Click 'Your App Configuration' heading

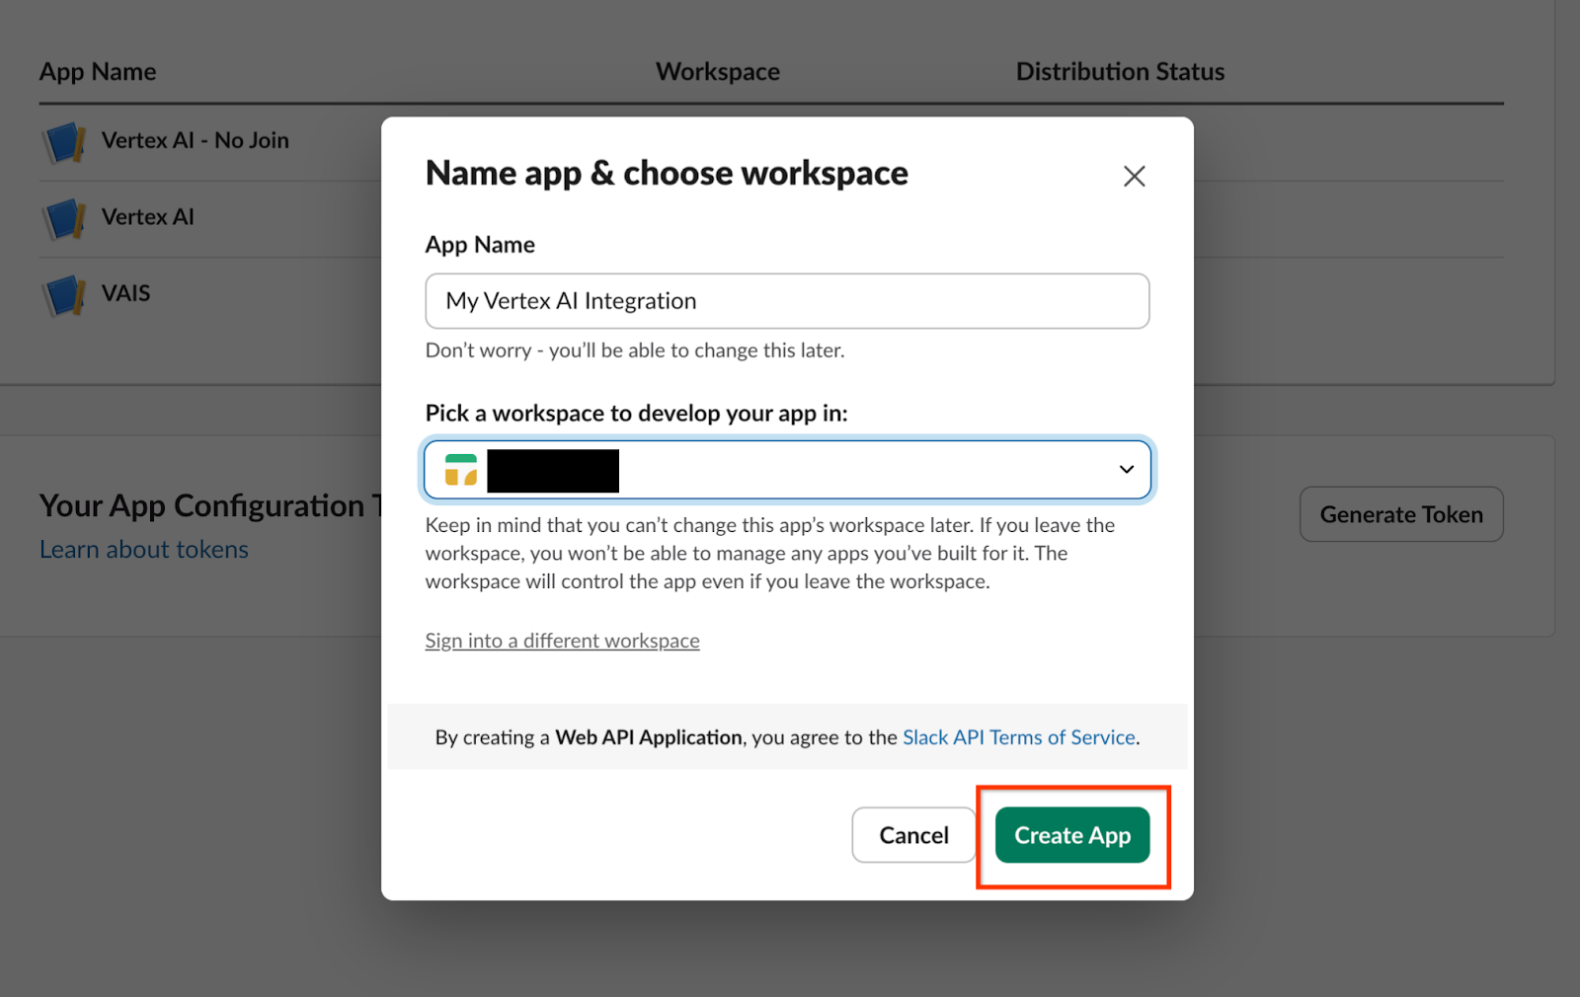[x=210, y=505]
